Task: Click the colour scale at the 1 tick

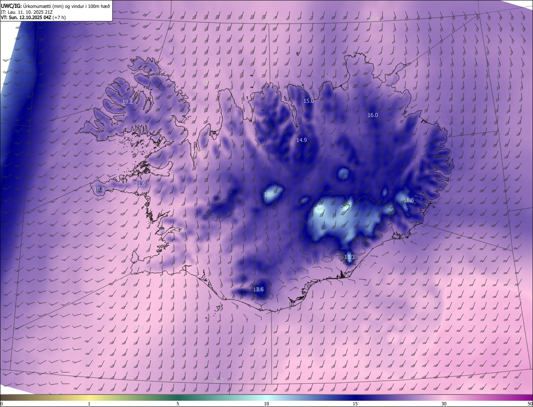Action: point(89,404)
